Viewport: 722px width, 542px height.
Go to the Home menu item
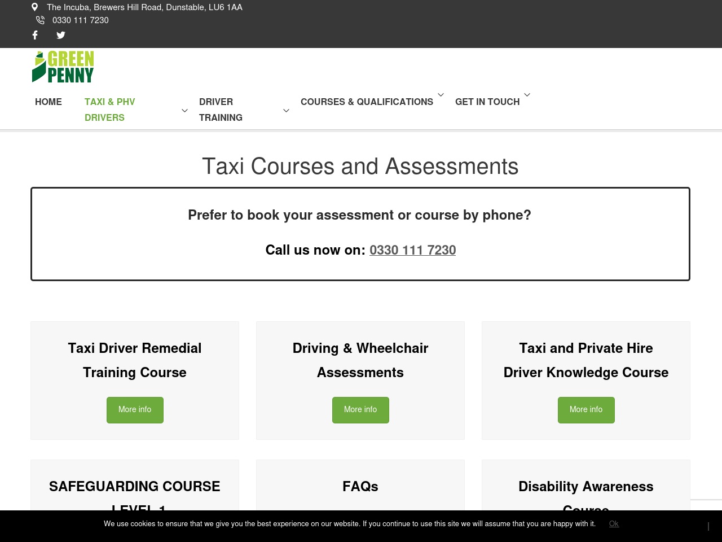point(49,102)
